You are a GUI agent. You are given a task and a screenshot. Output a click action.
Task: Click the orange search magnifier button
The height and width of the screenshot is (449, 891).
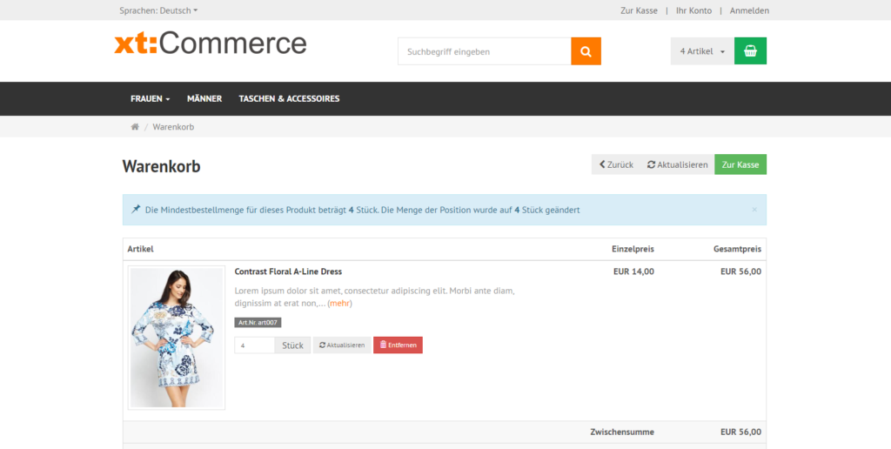click(x=586, y=51)
